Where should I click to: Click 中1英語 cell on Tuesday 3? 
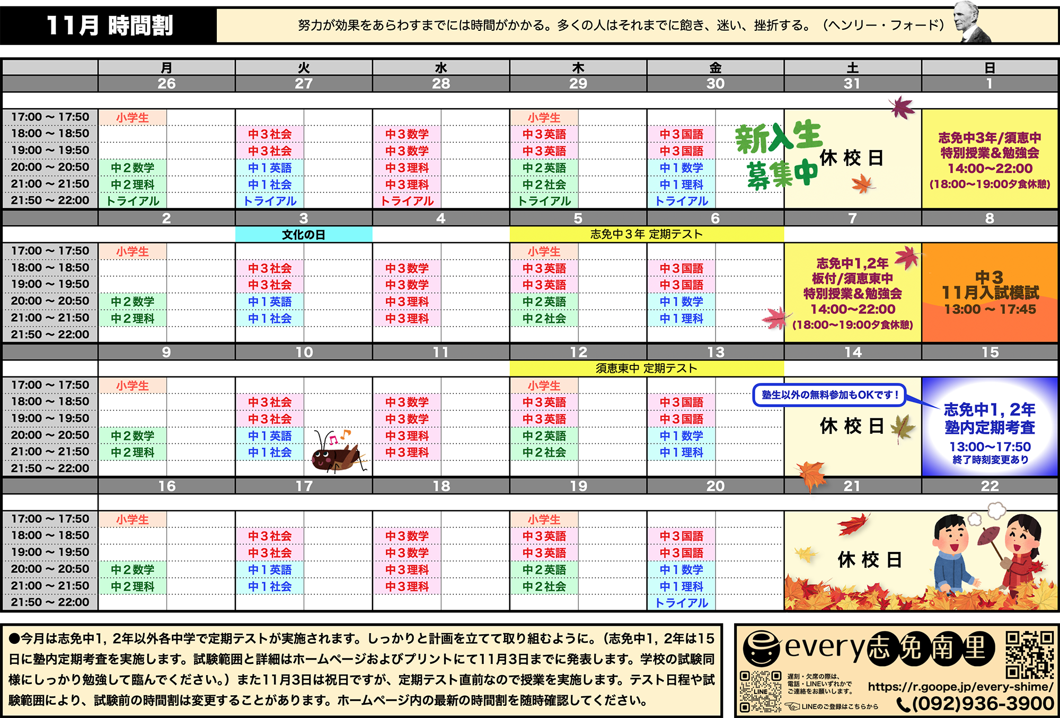(x=270, y=301)
